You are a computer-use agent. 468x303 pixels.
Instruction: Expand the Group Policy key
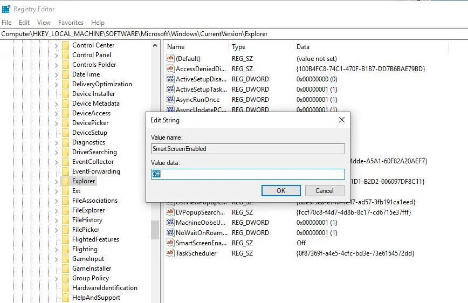[x=57, y=279]
